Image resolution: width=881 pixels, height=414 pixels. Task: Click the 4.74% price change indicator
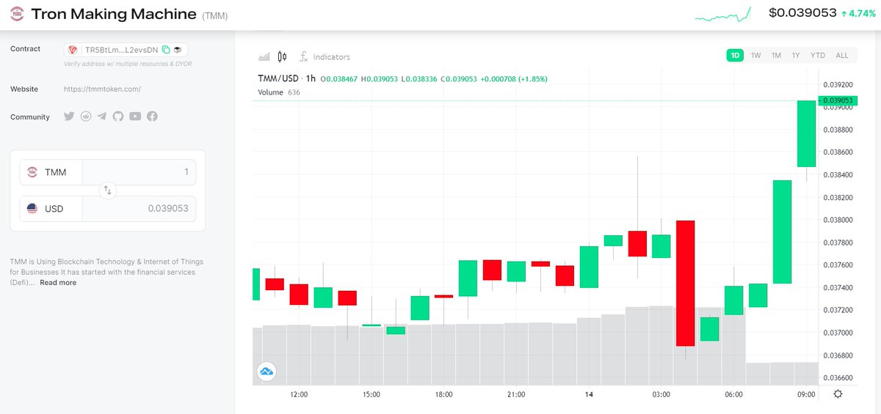point(859,13)
